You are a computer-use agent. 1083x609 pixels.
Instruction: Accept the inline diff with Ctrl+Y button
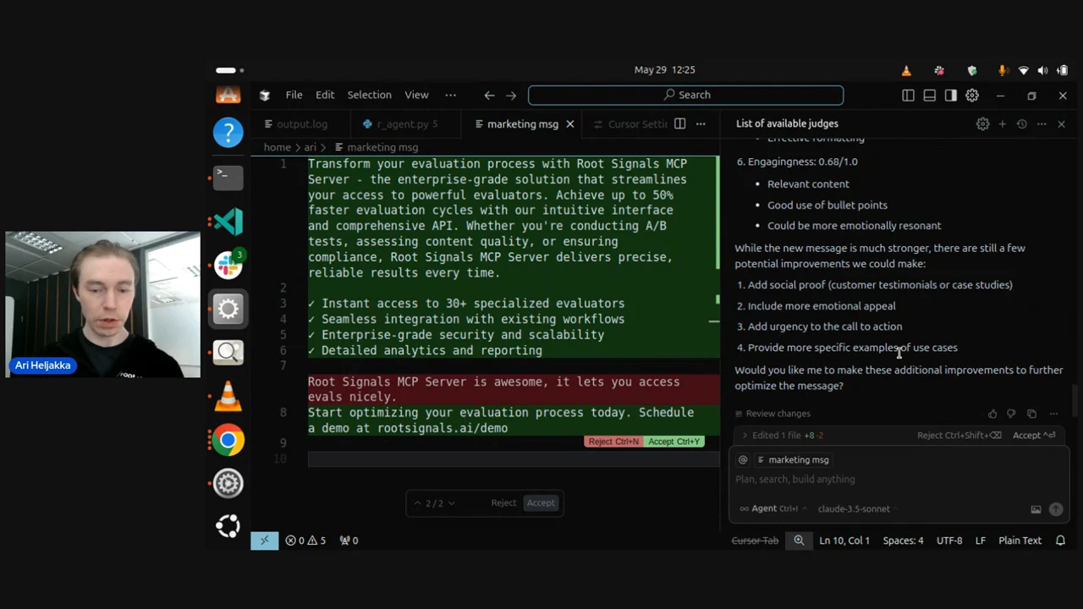(673, 442)
